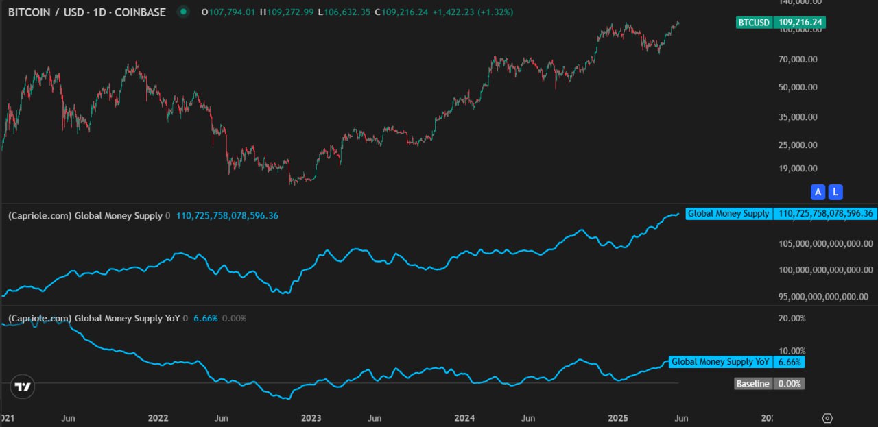Click the BITCOIN / USD symbol title
Image resolution: width=878 pixels, height=427 pixels.
tap(87, 12)
